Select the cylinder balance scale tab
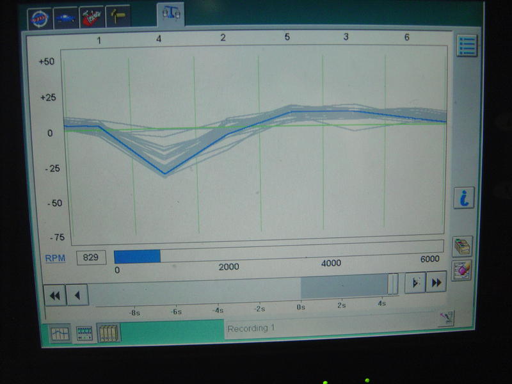The width and height of the screenshot is (512, 384). coord(171,14)
